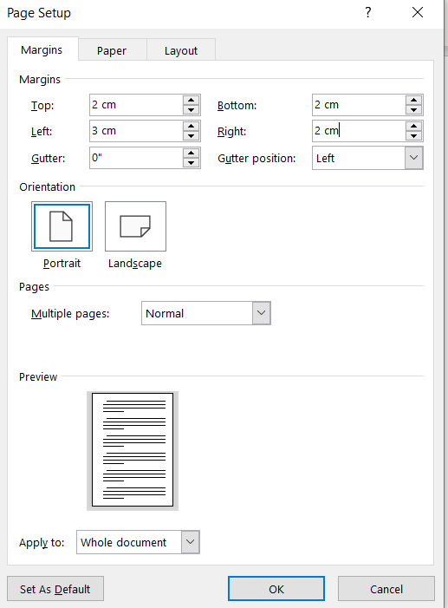Decrease the Left margin with down arrow

tap(191, 136)
